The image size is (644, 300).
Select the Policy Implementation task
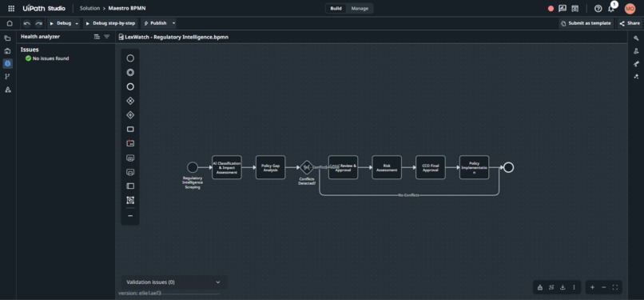coord(475,167)
